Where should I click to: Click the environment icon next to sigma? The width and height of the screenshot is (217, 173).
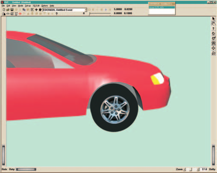coord(12,14)
